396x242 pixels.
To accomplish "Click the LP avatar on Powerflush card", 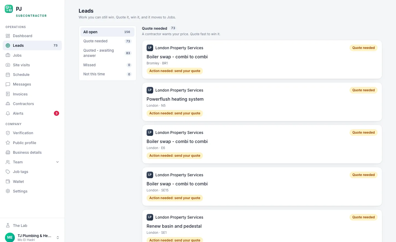I will (x=150, y=90).
